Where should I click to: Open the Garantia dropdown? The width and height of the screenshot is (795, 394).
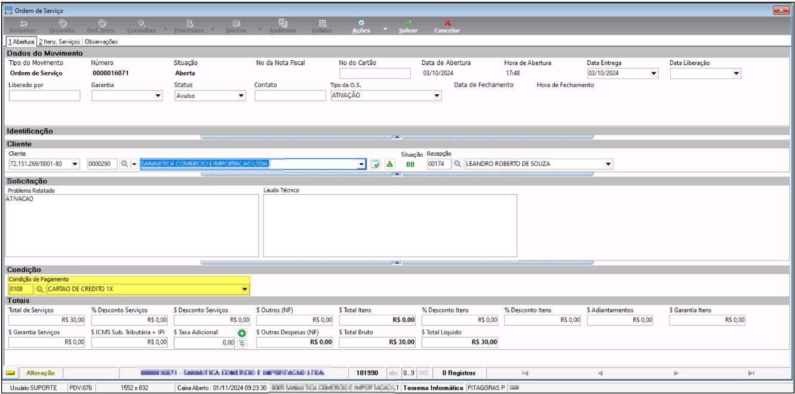(158, 95)
